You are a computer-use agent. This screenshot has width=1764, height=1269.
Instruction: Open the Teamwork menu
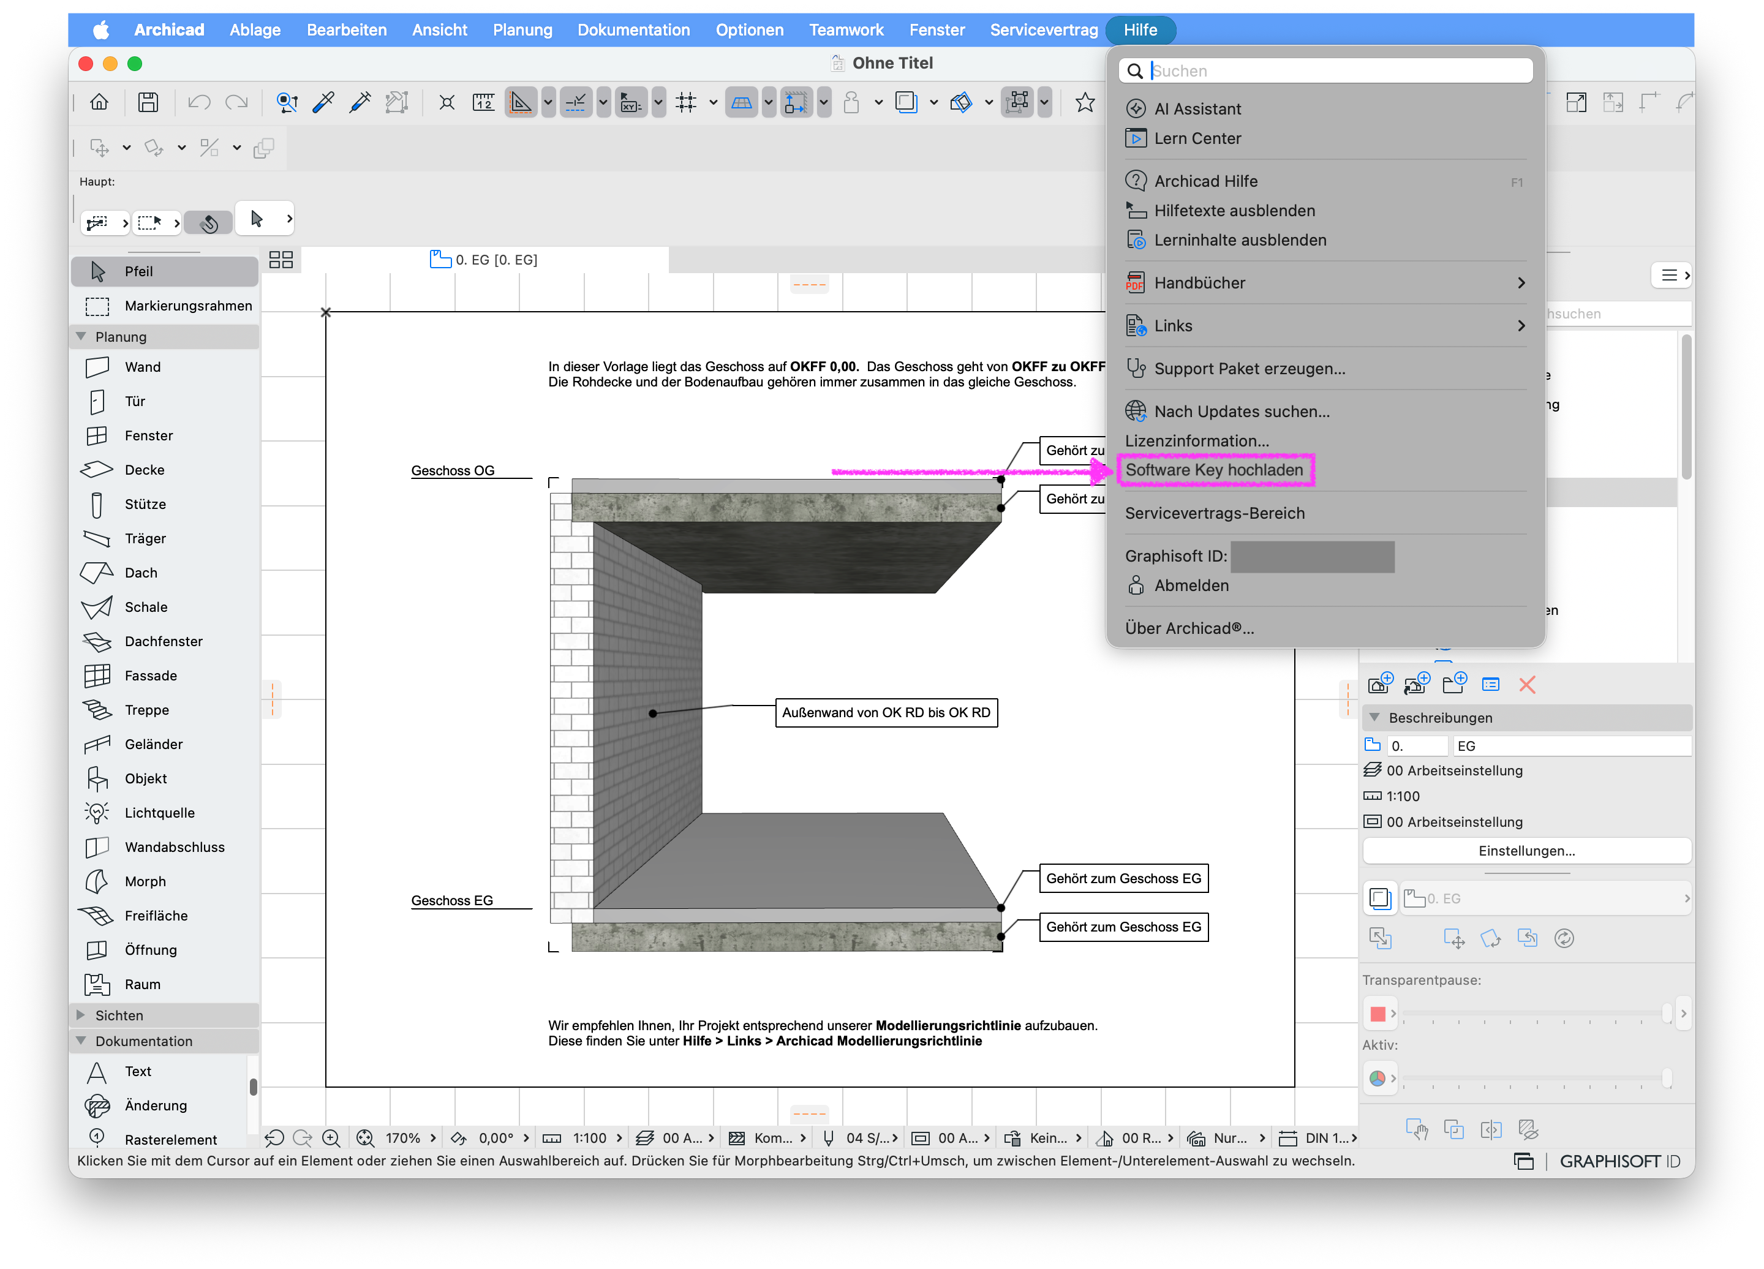click(846, 29)
